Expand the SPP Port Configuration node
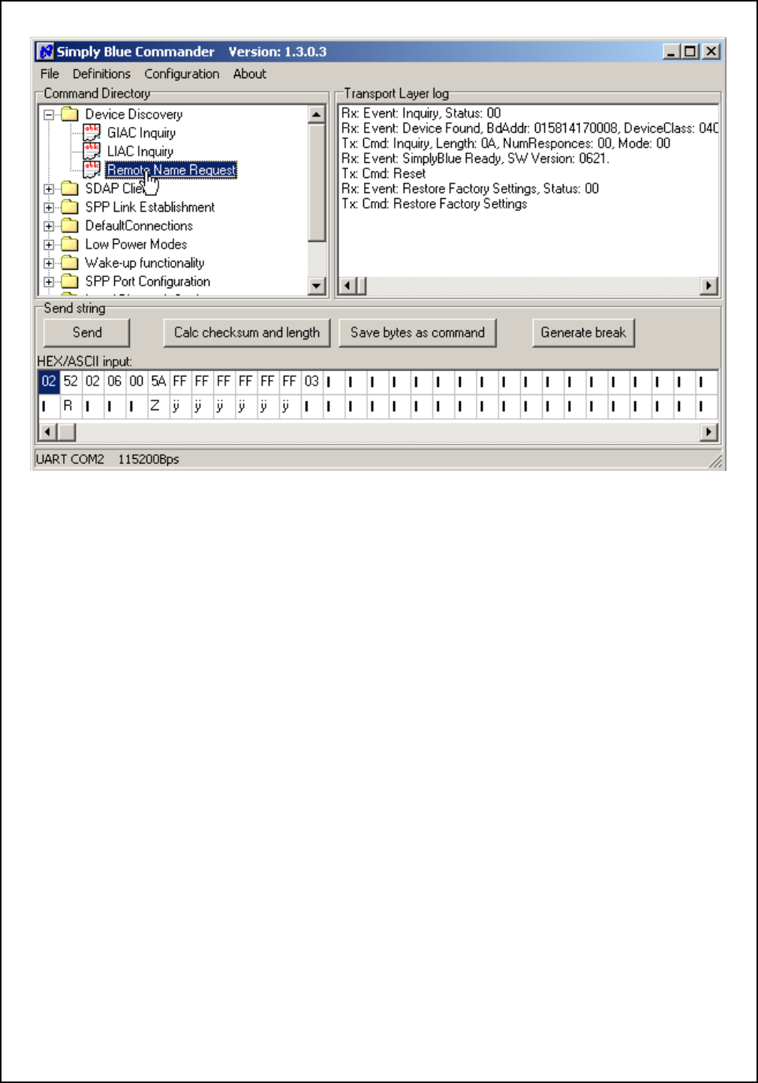Viewport: 758px width, 1083px height. tap(49, 282)
